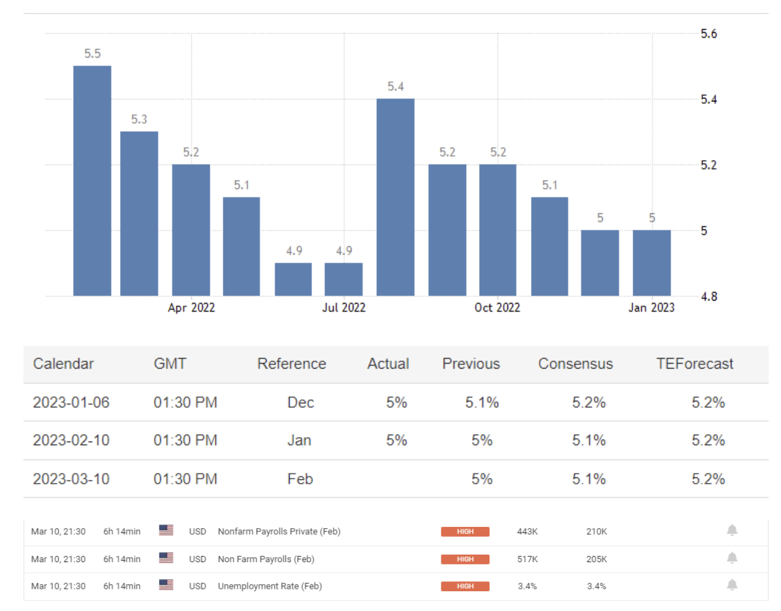Viewport: 781px width, 611px height.
Task: Click the 5.4 bar in the chart
Action: (395, 197)
